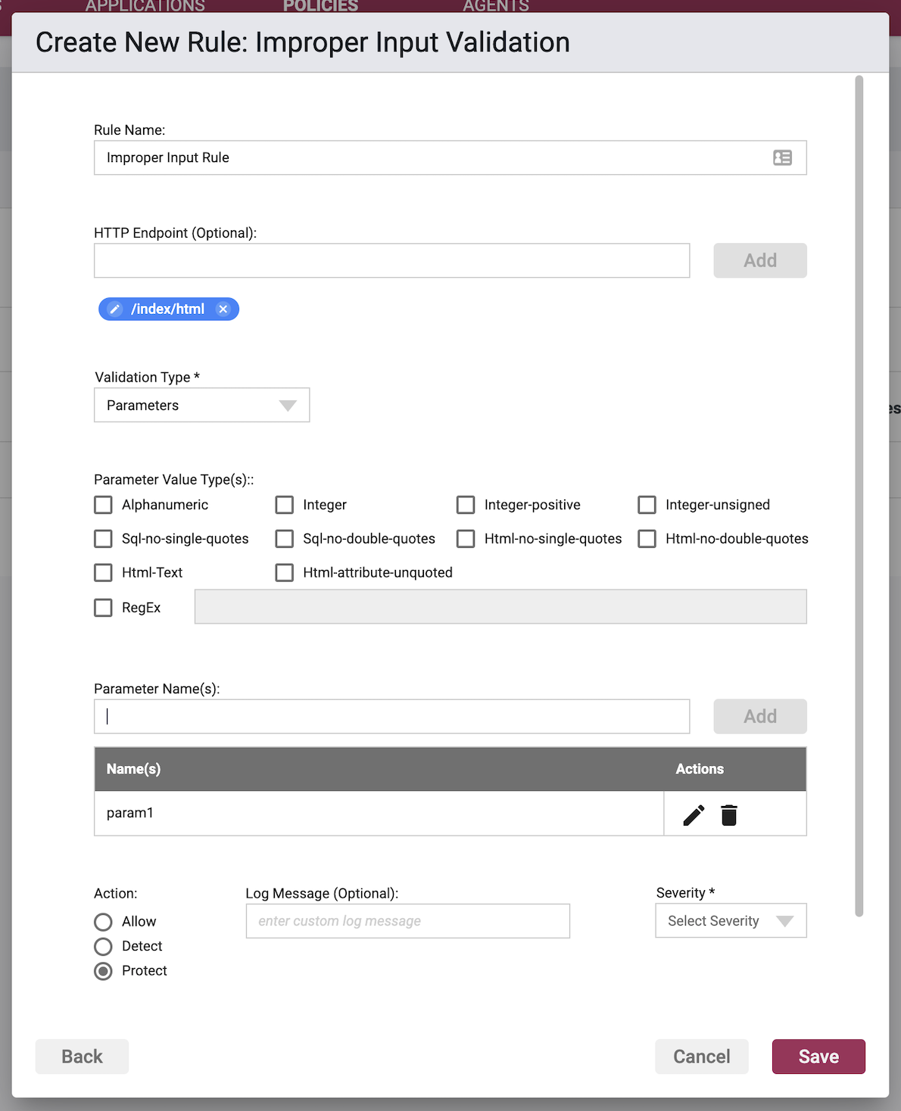The height and width of the screenshot is (1111, 901).
Task: Delete param1 with the trash icon
Action: pos(729,815)
